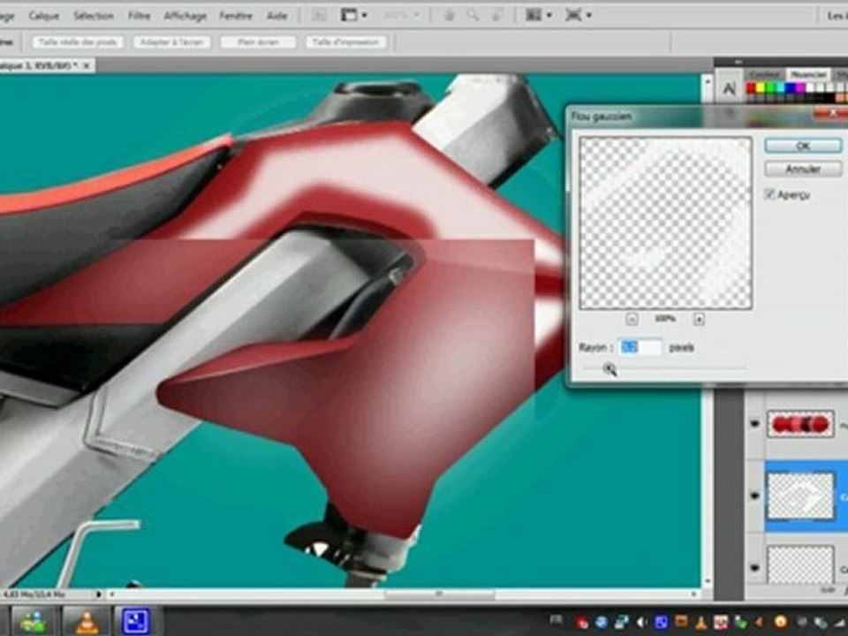Open the Filtre menu

click(139, 16)
